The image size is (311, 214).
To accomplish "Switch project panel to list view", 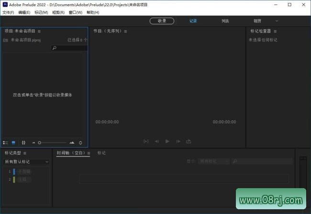I will 5,143.
